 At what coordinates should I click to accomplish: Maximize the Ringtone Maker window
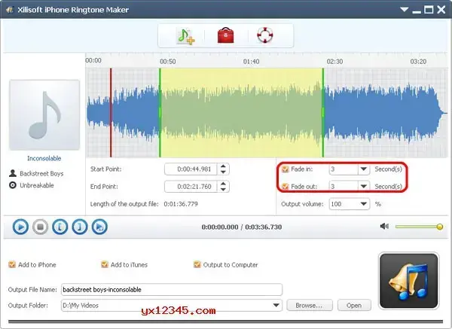[429, 10]
